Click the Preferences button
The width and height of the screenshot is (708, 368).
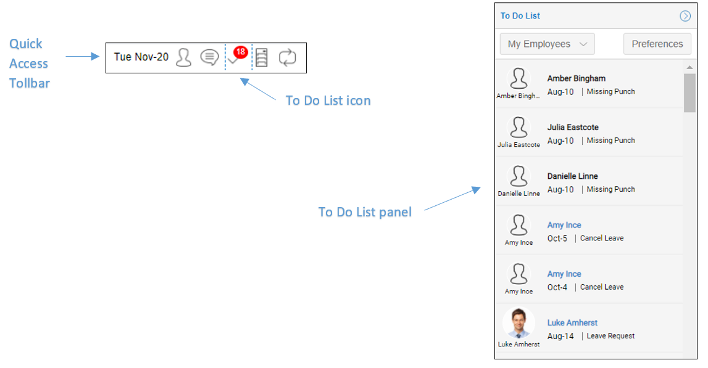point(657,44)
